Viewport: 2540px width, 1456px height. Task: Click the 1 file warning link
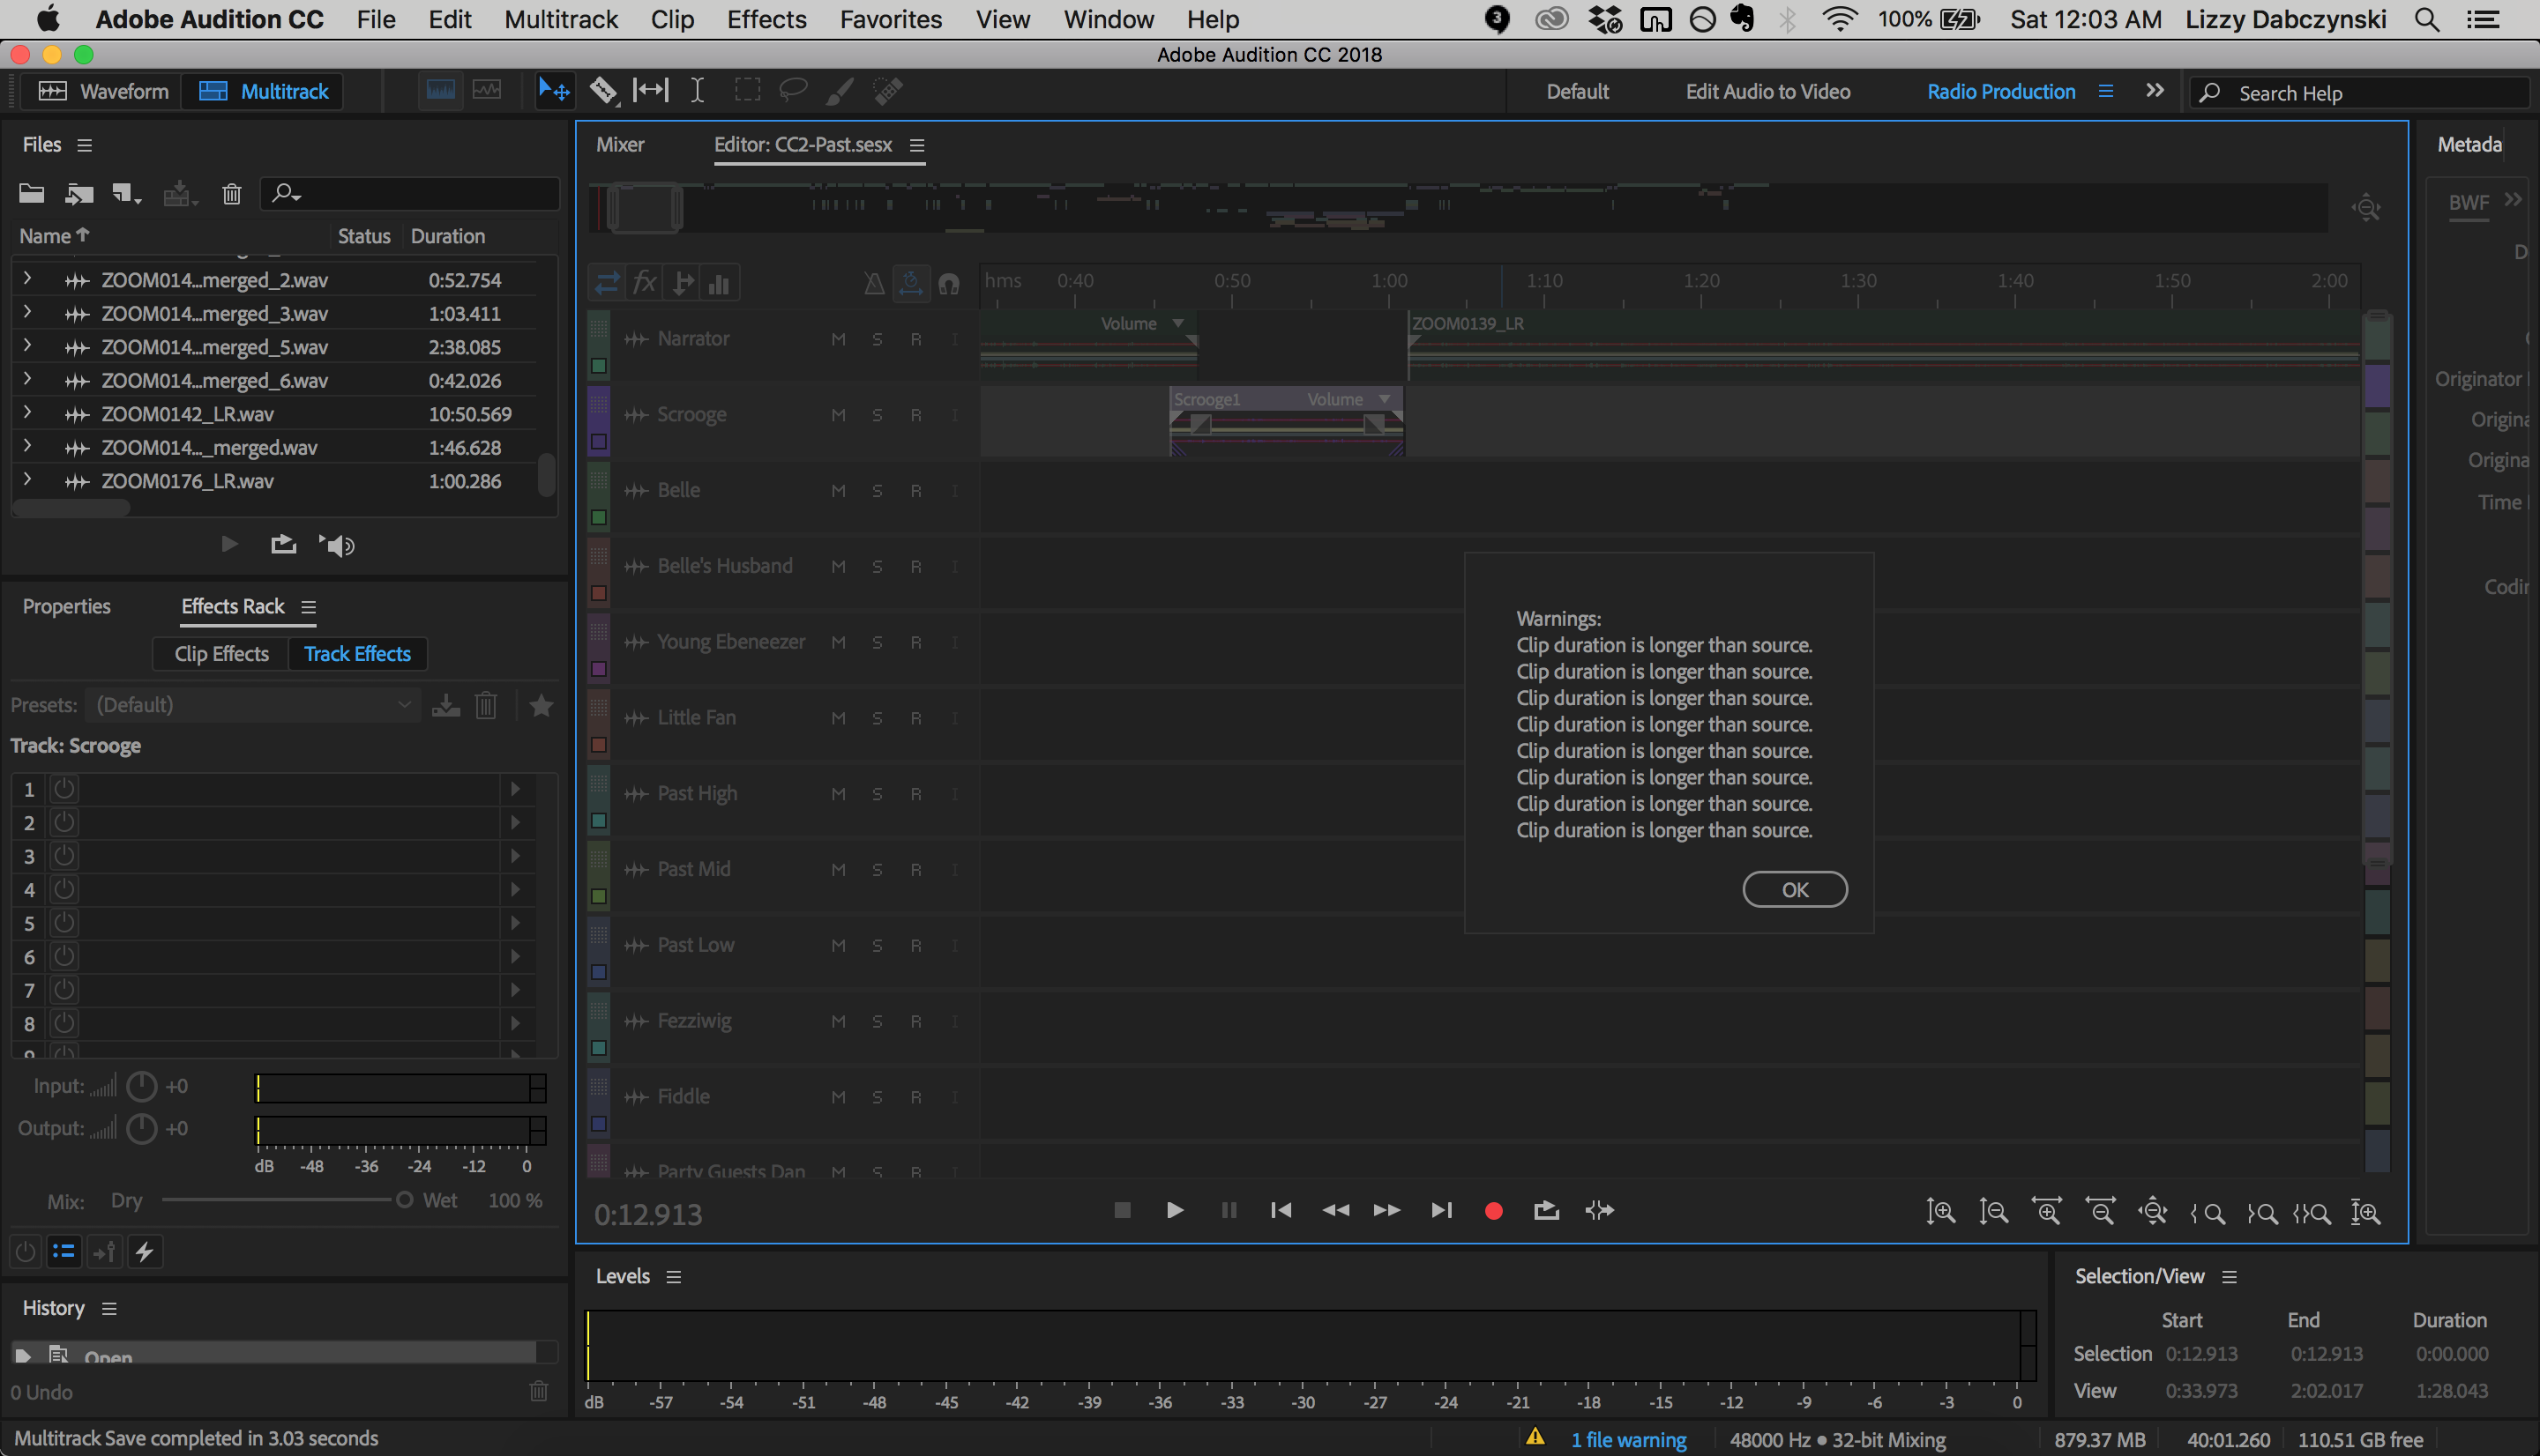(1628, 1440)
